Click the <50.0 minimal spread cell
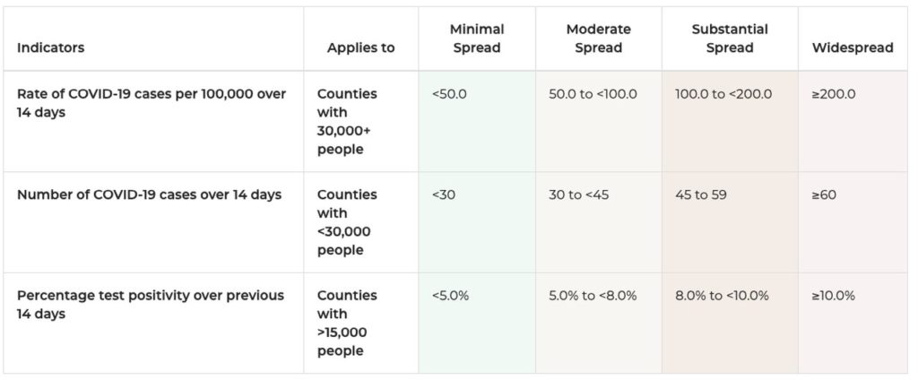This screenshot has height=380, width=918. tap(449, 94)
